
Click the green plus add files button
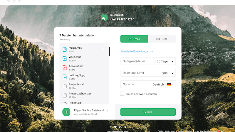[x=66, y=112]
